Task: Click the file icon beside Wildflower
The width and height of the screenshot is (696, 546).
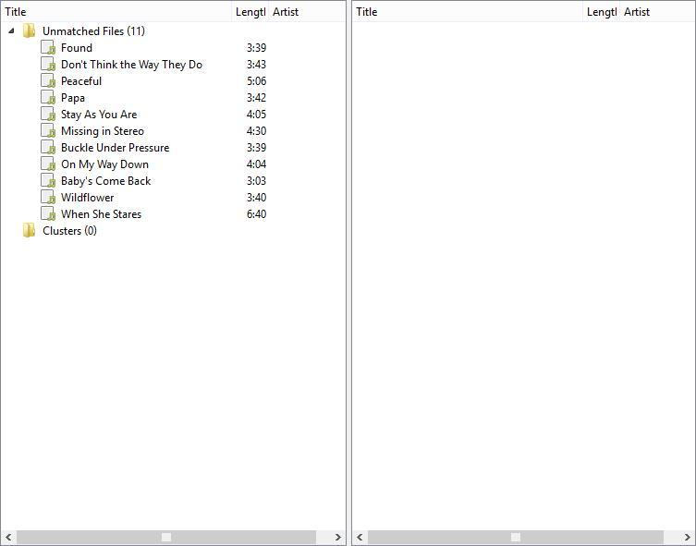Action: tap(48, 198)
